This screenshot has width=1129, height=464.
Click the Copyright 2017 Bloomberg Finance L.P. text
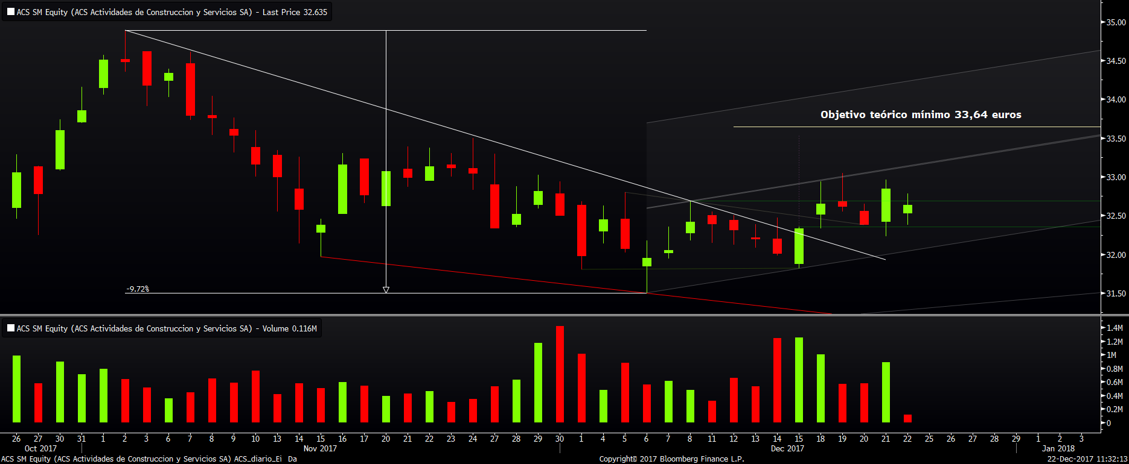coord(671,459)
